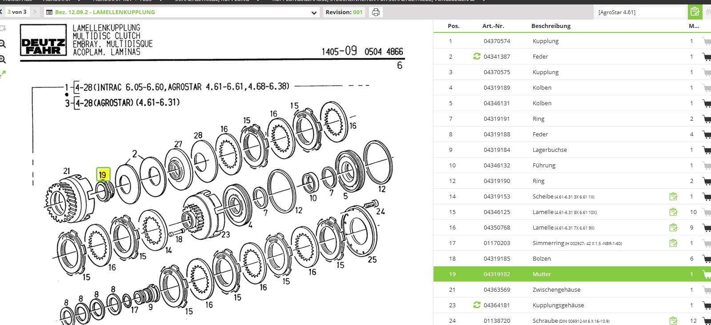Open note icon for Lamelle 04346125

coord(673,212)
